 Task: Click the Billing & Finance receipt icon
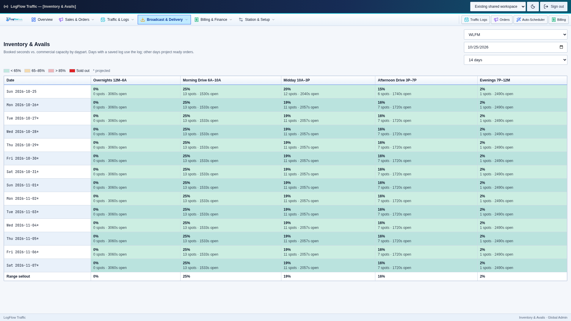pyautogui.click(x=197, y=20)
